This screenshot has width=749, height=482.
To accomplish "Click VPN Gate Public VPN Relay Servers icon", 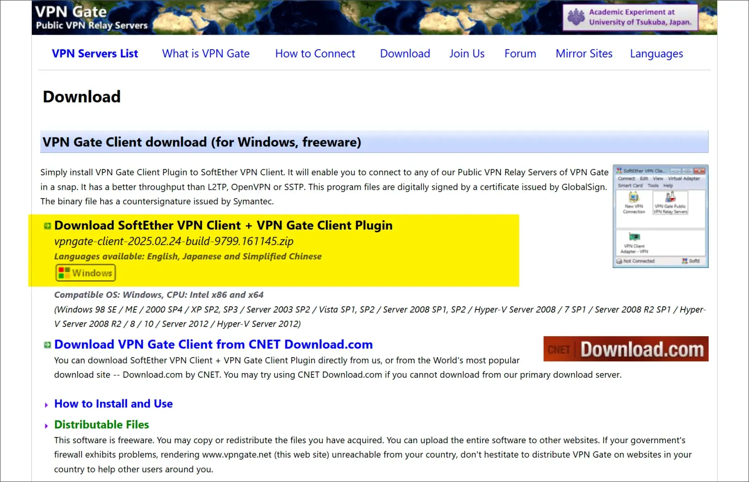I will pos(670,203).
